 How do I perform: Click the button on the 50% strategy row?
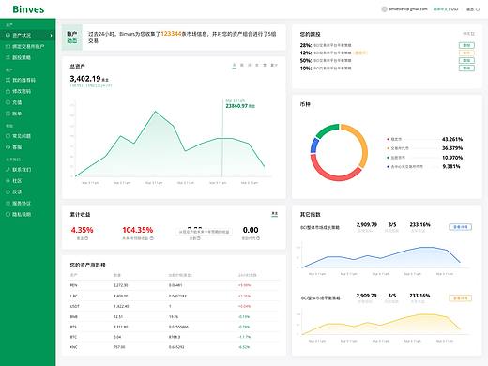point(466,60)
